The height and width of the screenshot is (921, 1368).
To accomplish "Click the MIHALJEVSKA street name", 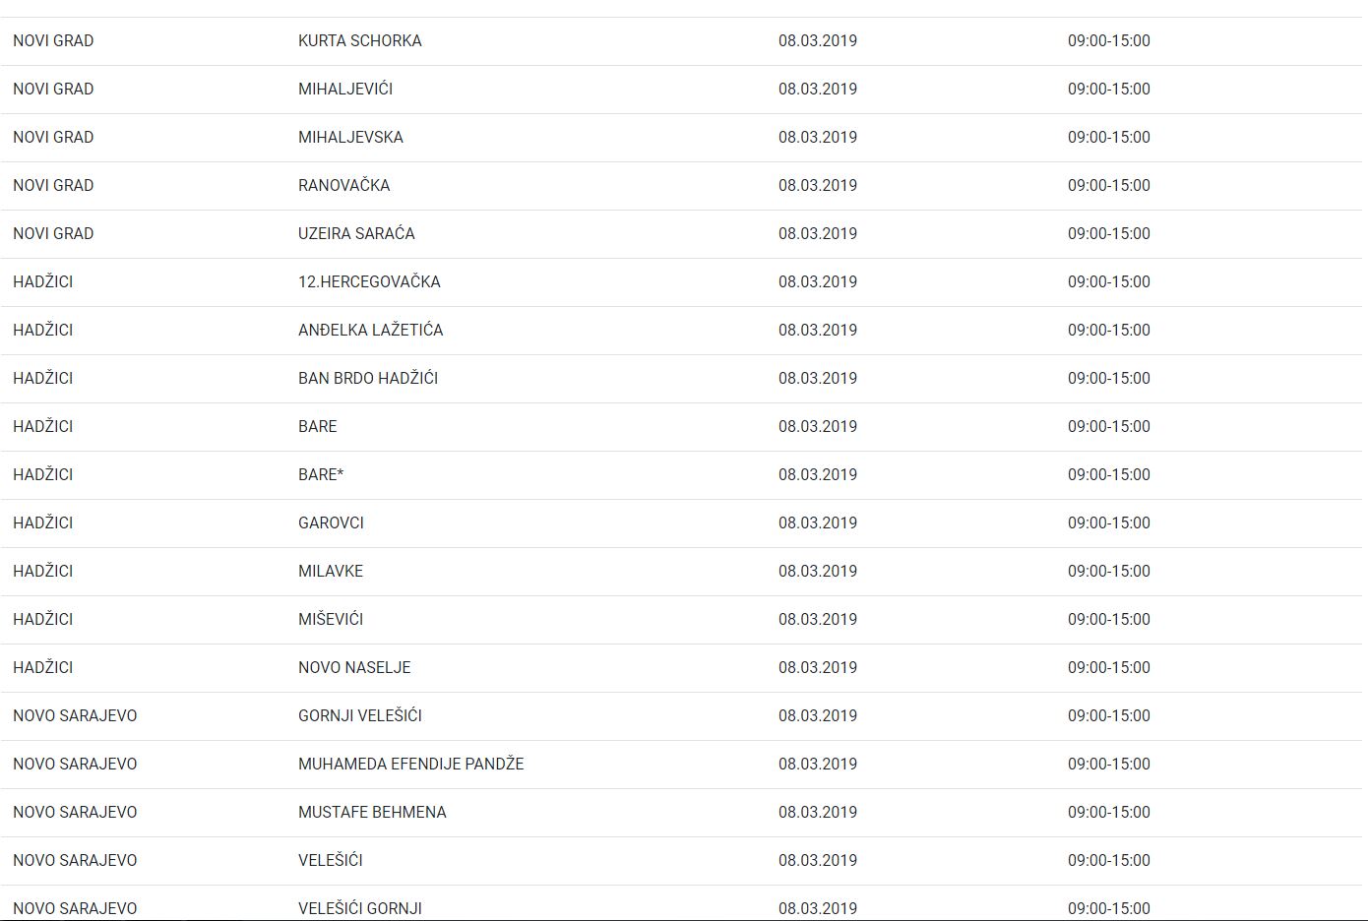I will tap(350, 138).
